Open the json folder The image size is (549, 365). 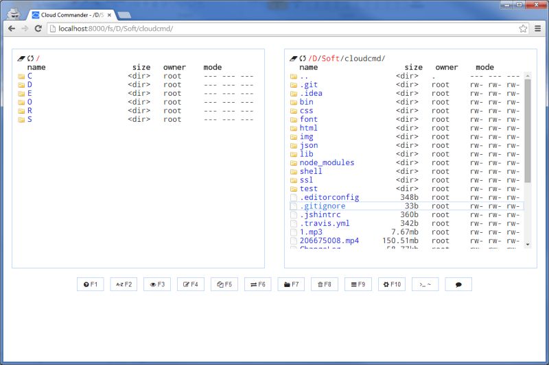[x=308, y=145]
